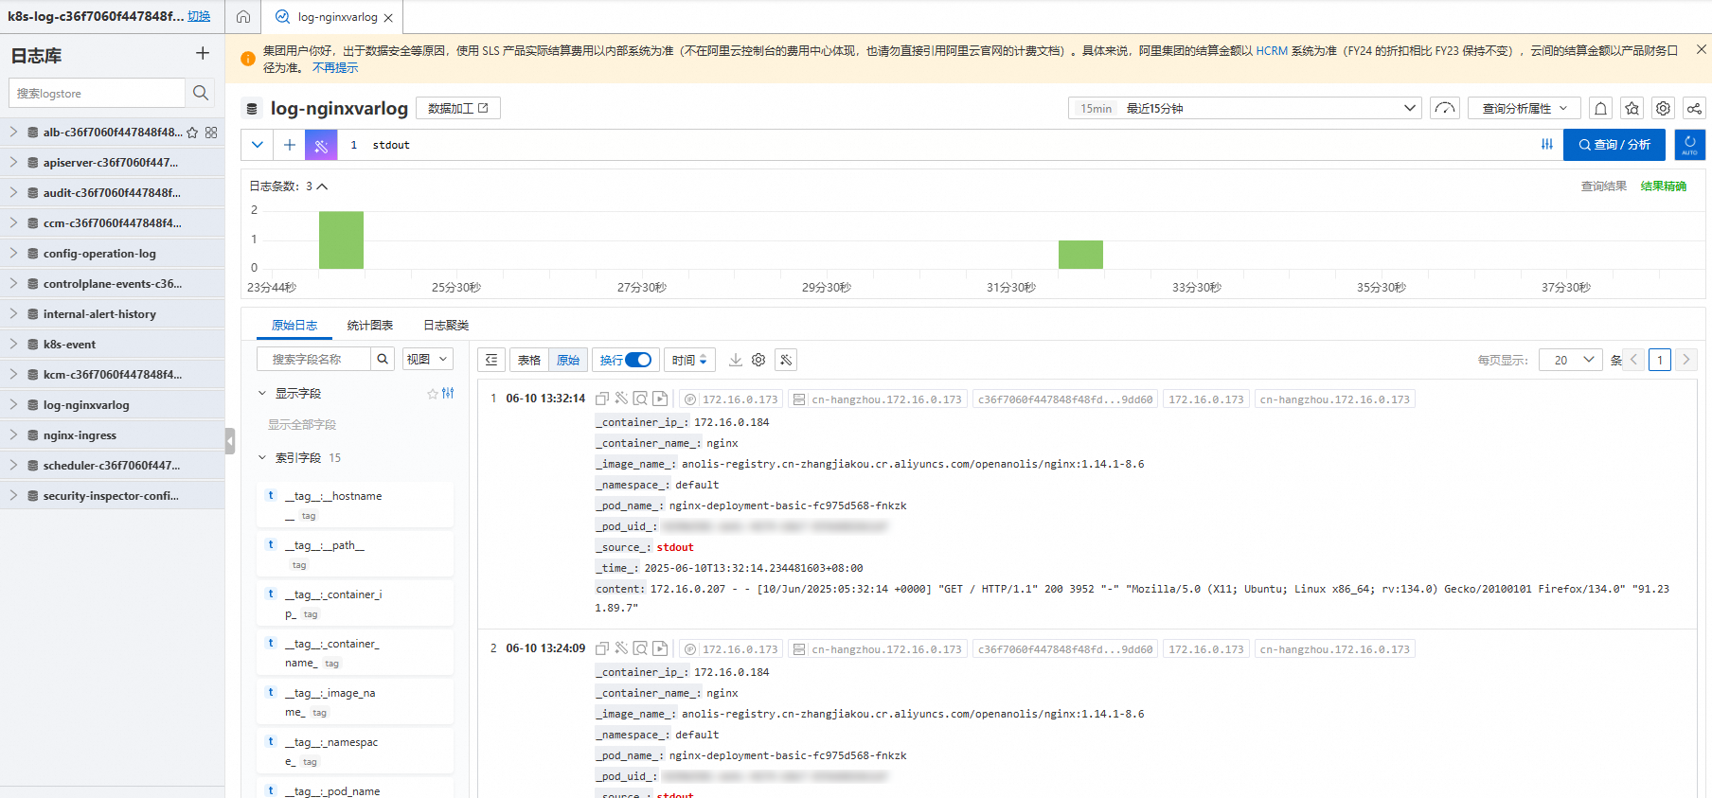The image size is (1712, 798).
Task: Click the 切换 project switch link
Action: coord(199,16)
